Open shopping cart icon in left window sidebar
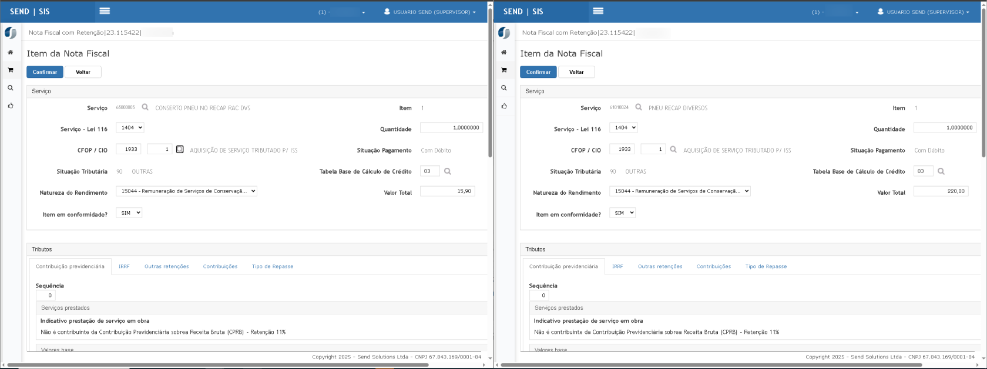Image resolution: width=987 pixels, height=369 pixels. pyautogui.click(x=10, y=70)
